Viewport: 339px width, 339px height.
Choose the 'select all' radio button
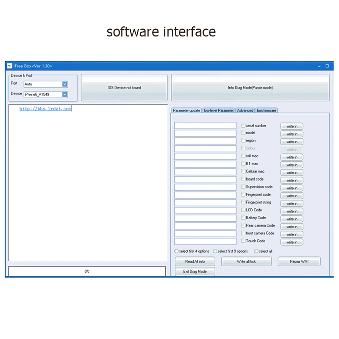pyautogui.click(x=256, y=251)
